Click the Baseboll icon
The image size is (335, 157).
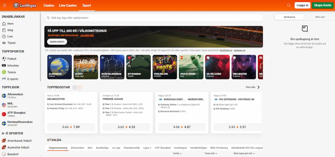pos(4,154)
